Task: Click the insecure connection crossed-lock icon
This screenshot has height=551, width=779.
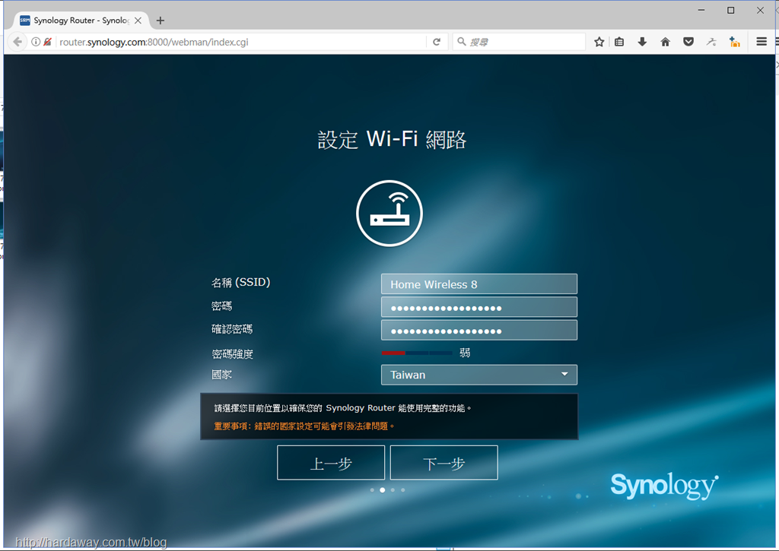Action: coord(48,42)
